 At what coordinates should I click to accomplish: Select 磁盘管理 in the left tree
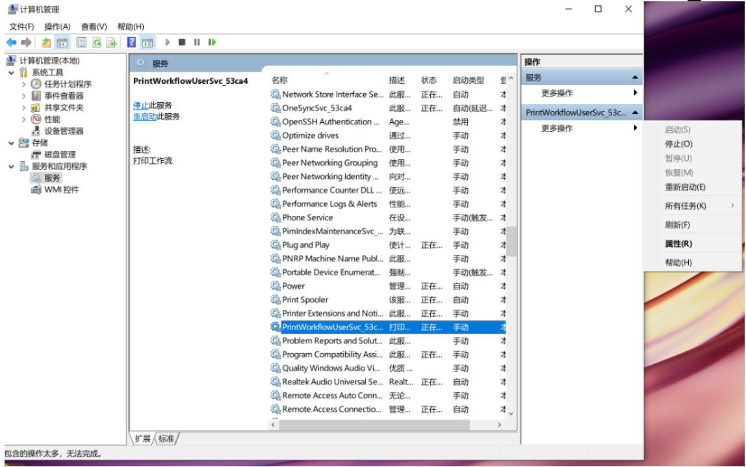(x=60, y=154)
